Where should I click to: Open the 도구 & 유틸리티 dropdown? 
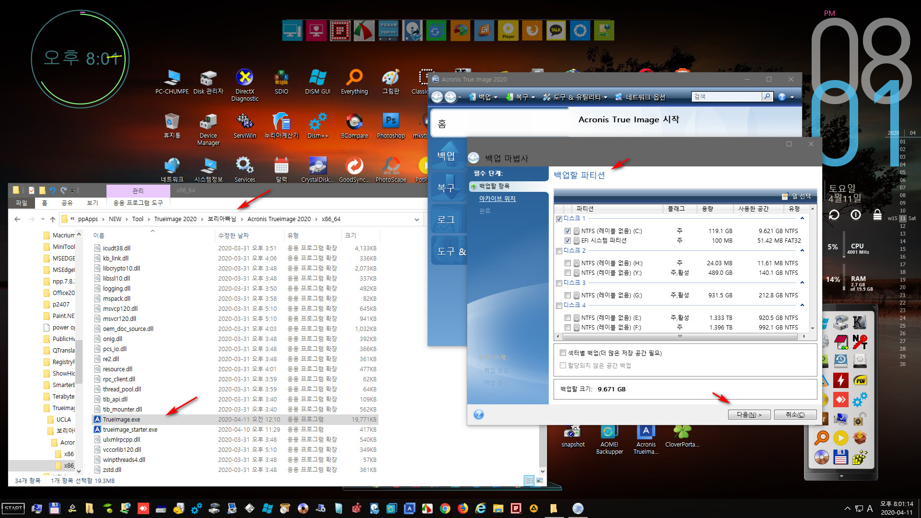pos(575,97)
